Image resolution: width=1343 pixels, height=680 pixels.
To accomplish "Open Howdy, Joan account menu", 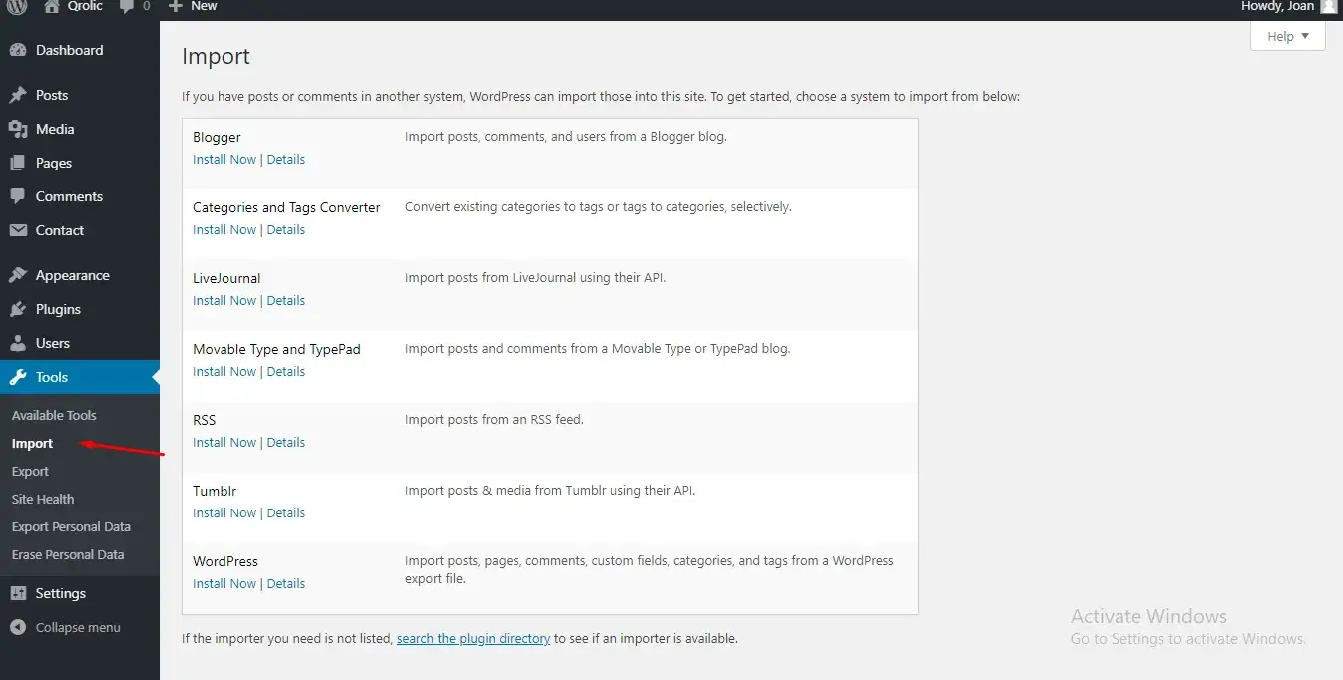I will pyautogui.click(x=1277, y=6).
